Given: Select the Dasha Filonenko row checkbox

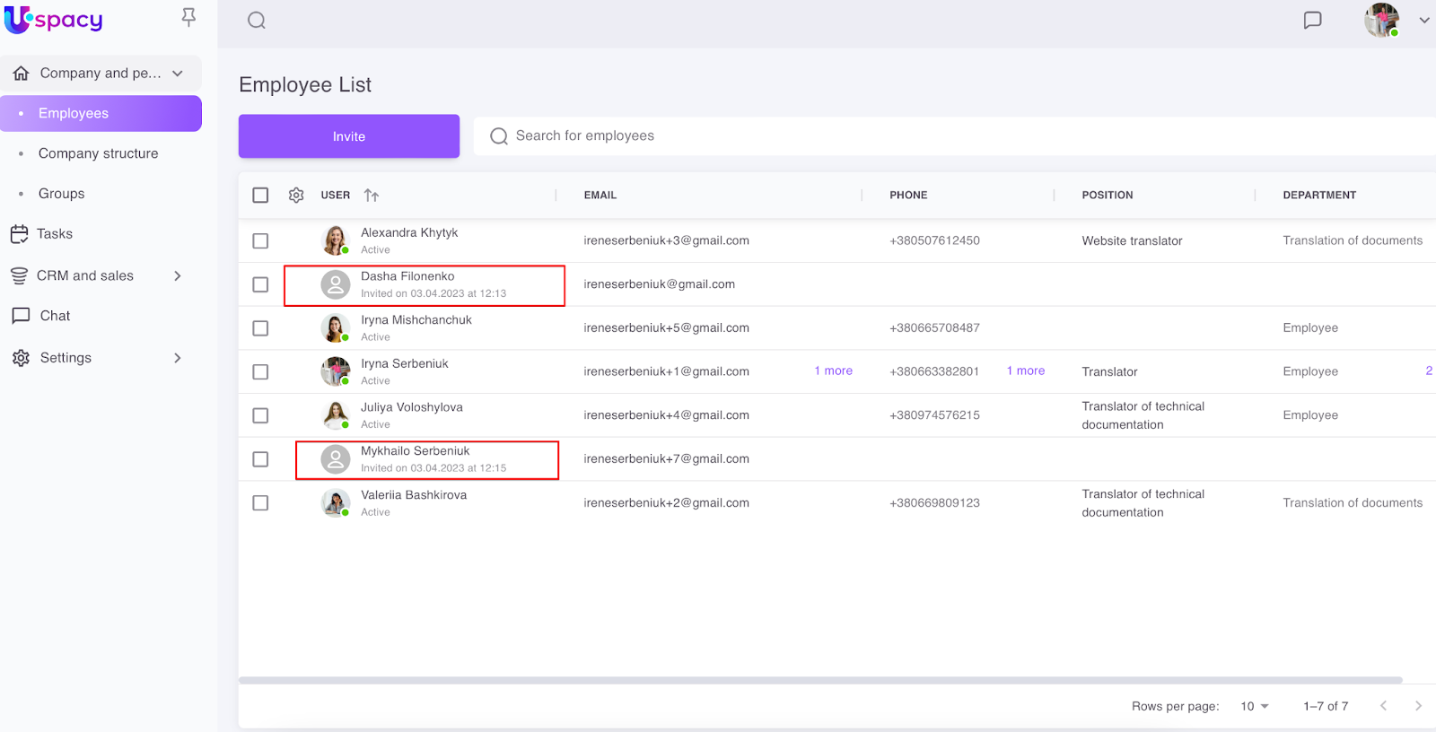Looking at the screenshot, I should pos(260,284).
